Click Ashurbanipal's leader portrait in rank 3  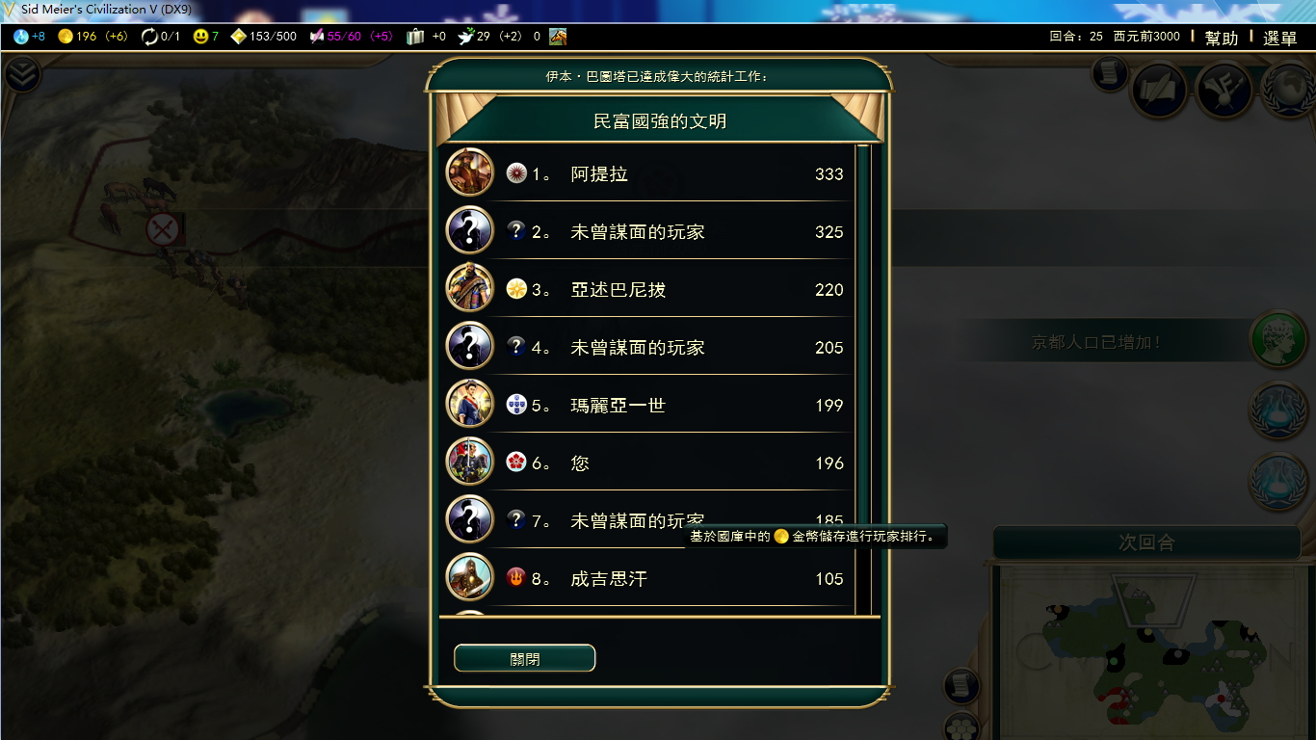click(x=470, y=288)
